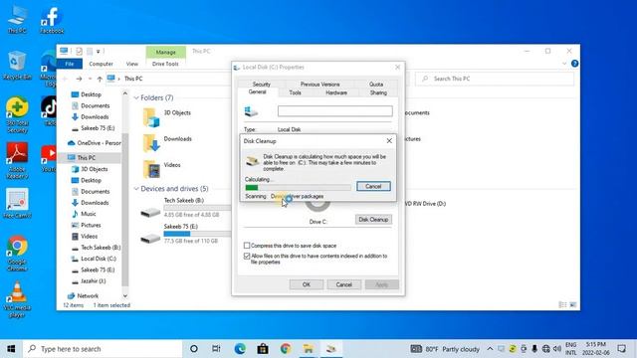The height and width of the screenshot is (358, 637).
Task: Open the Facebook desktop shortcut
Action: (52, 19)
